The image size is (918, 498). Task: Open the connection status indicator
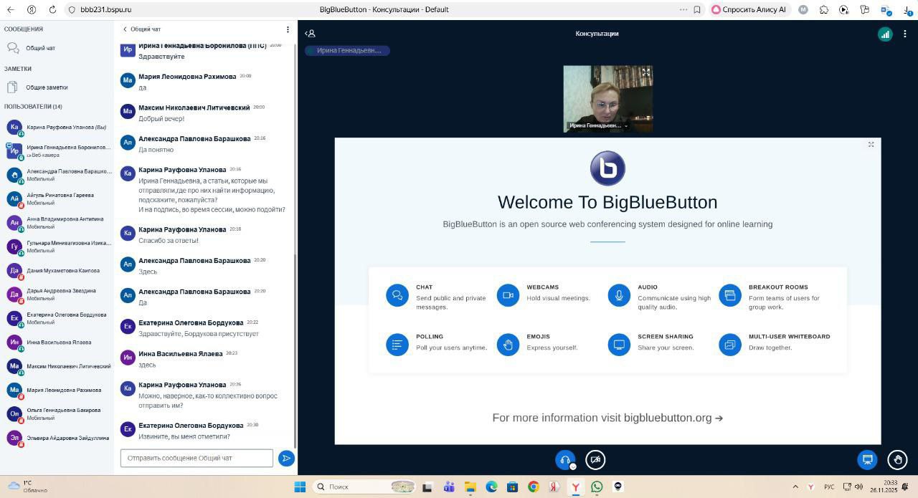[x=885, y=34]
